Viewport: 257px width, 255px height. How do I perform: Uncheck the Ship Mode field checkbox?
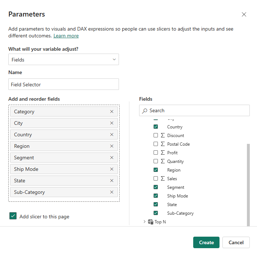tap(156, 196)
